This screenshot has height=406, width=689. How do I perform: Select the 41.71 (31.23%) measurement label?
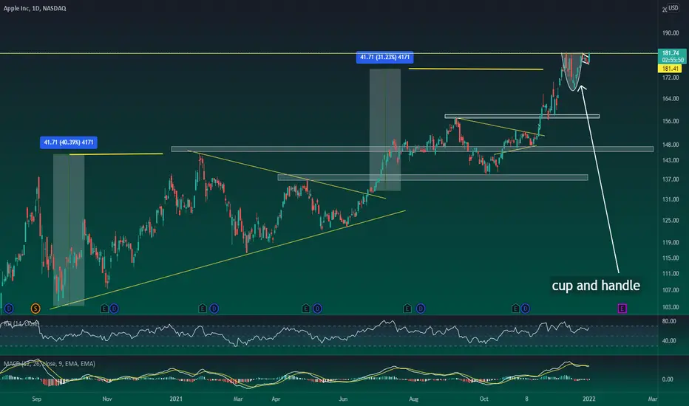coord(384,57)
